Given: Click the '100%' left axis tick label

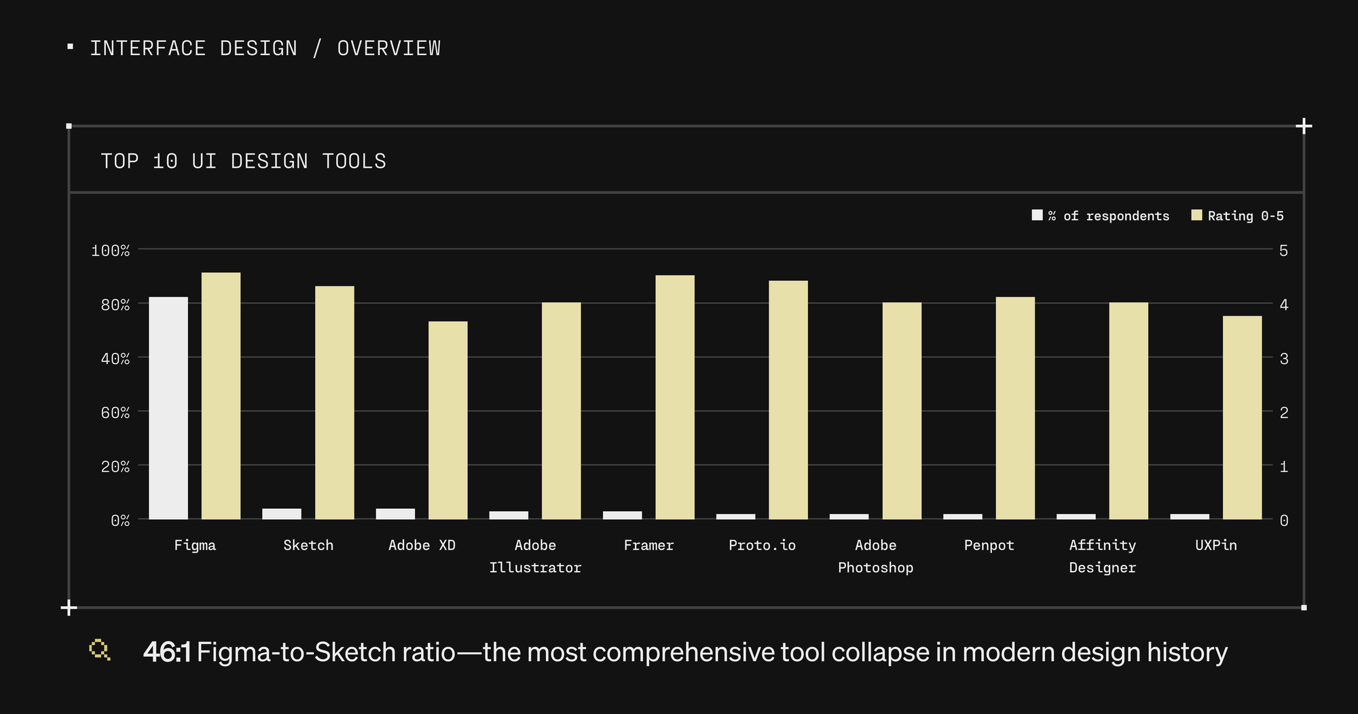Looking at the screenshot, I should 110,250.
